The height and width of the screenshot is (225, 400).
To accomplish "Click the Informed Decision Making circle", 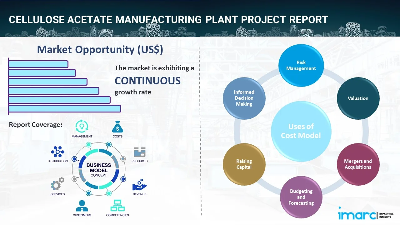I will coord(244,98).
